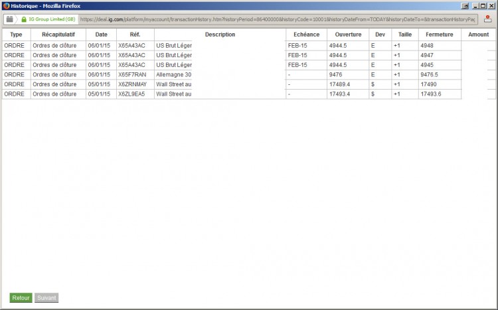Viewport: 498px width, 310px height.
Task: Click the Amount column header
Action: [x=478, y=35]
